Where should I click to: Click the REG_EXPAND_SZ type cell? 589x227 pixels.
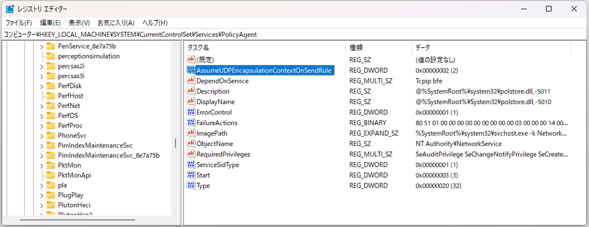pos(374,133)
